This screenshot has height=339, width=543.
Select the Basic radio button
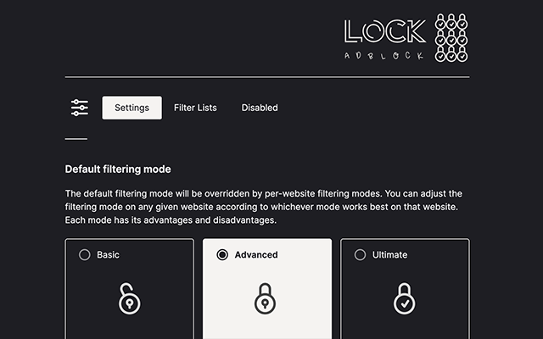85,254
